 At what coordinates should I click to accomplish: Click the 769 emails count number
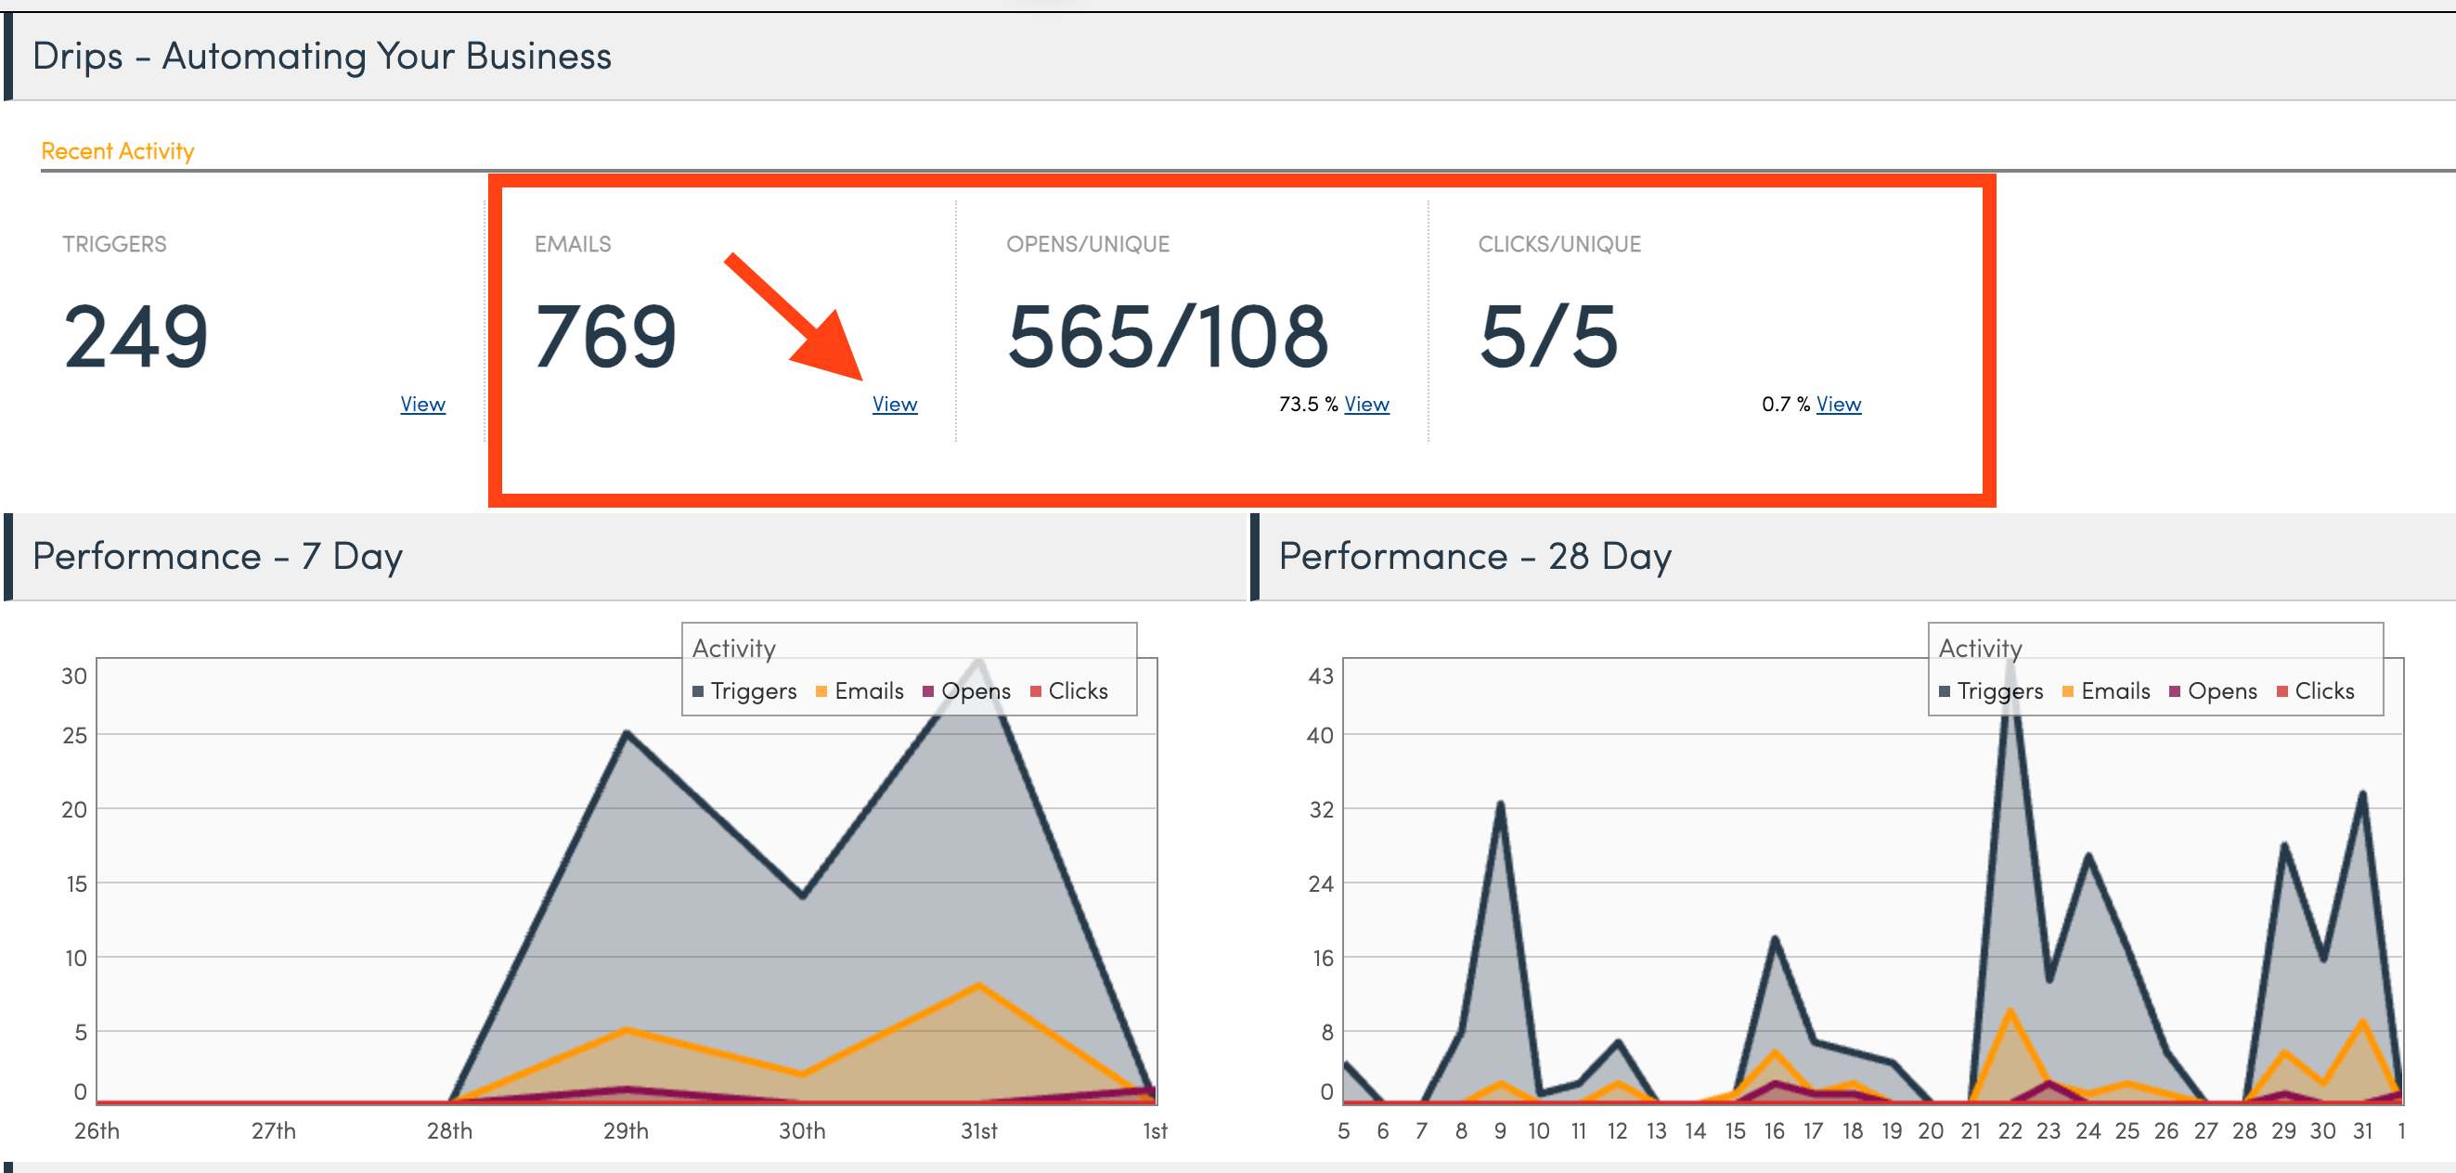[605, 336]
